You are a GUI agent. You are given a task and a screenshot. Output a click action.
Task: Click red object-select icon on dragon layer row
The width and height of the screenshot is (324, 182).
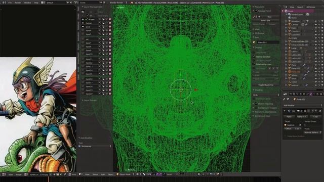click(x=110, y=19)
